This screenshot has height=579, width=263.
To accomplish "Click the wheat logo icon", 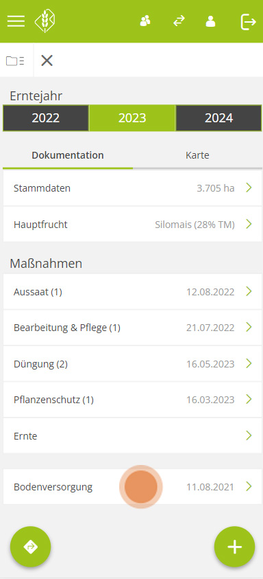I will [45, 21].
